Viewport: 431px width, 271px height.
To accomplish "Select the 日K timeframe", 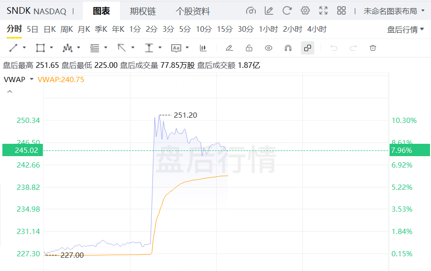I will pos(50,29).
